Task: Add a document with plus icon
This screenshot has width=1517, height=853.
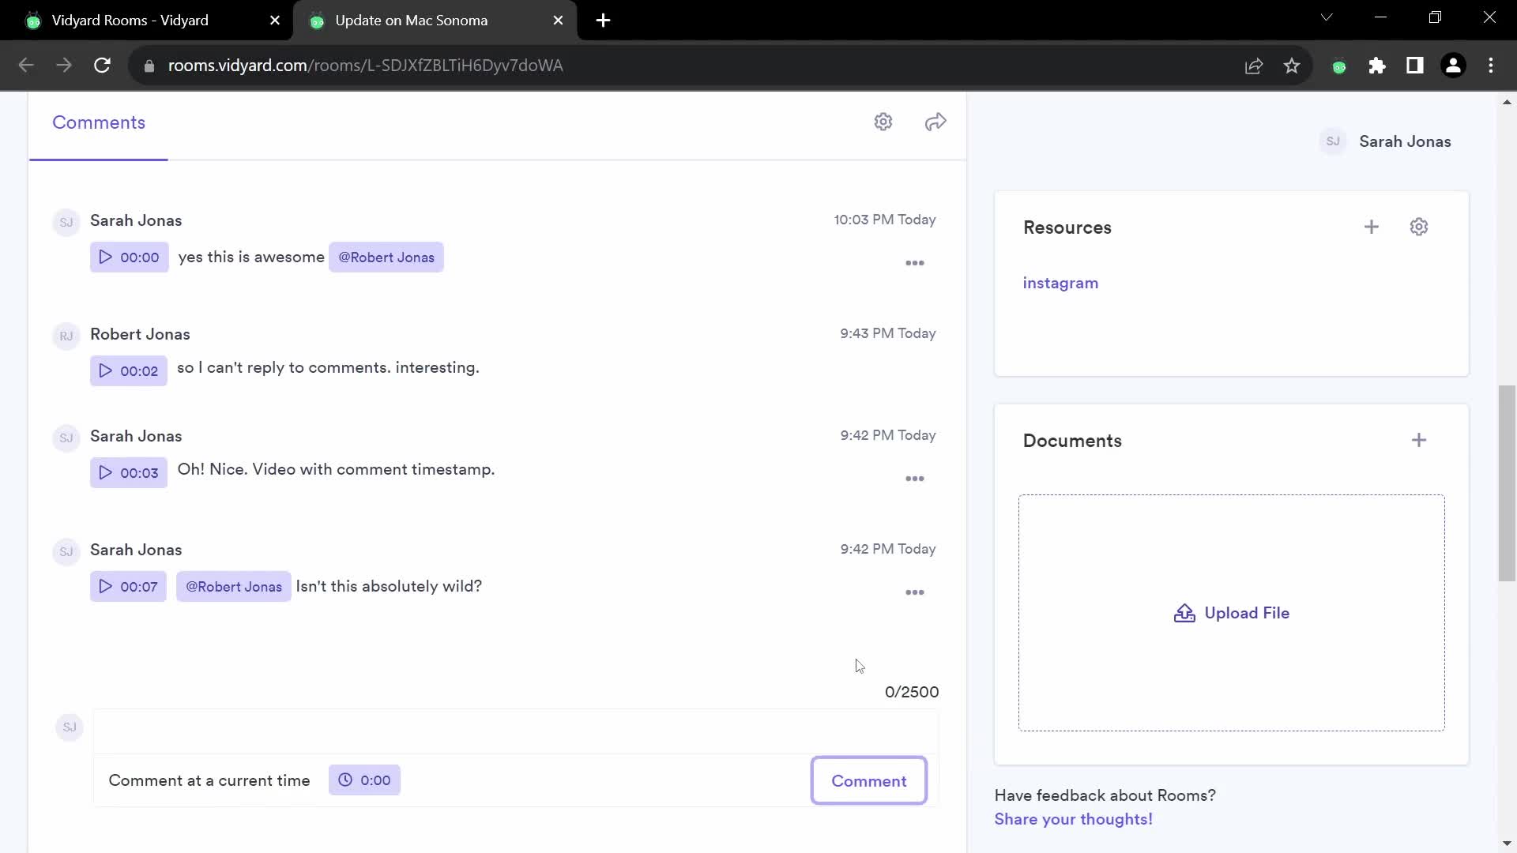Action: pos(1419,440)
